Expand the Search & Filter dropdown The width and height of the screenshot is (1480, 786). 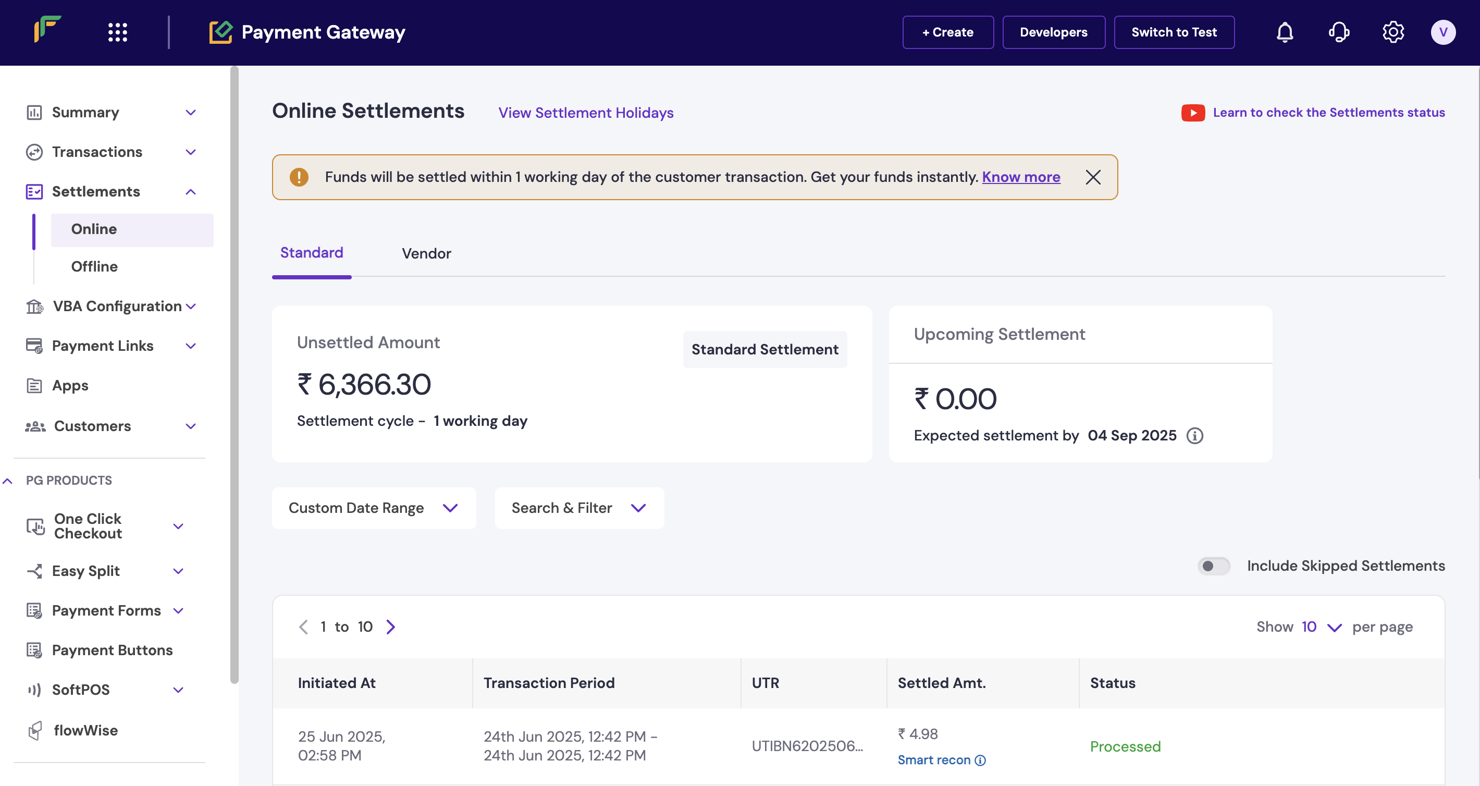[x=579, y=508]
